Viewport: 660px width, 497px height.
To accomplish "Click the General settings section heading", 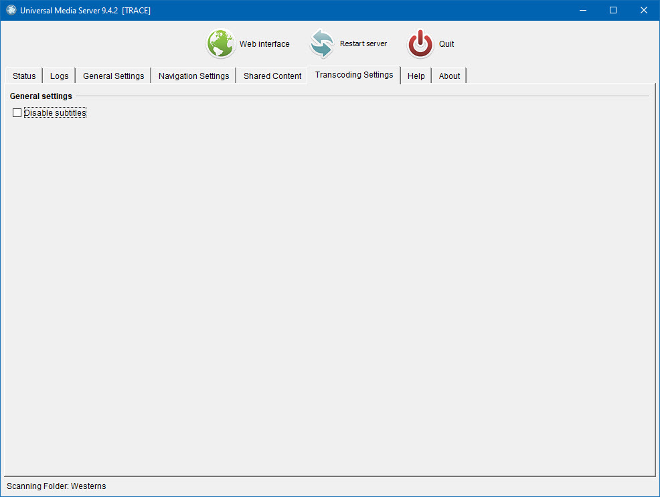I will click(41, 96).
